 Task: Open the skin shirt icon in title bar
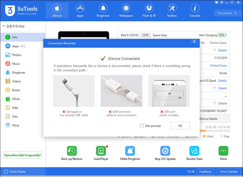point(216,2)
